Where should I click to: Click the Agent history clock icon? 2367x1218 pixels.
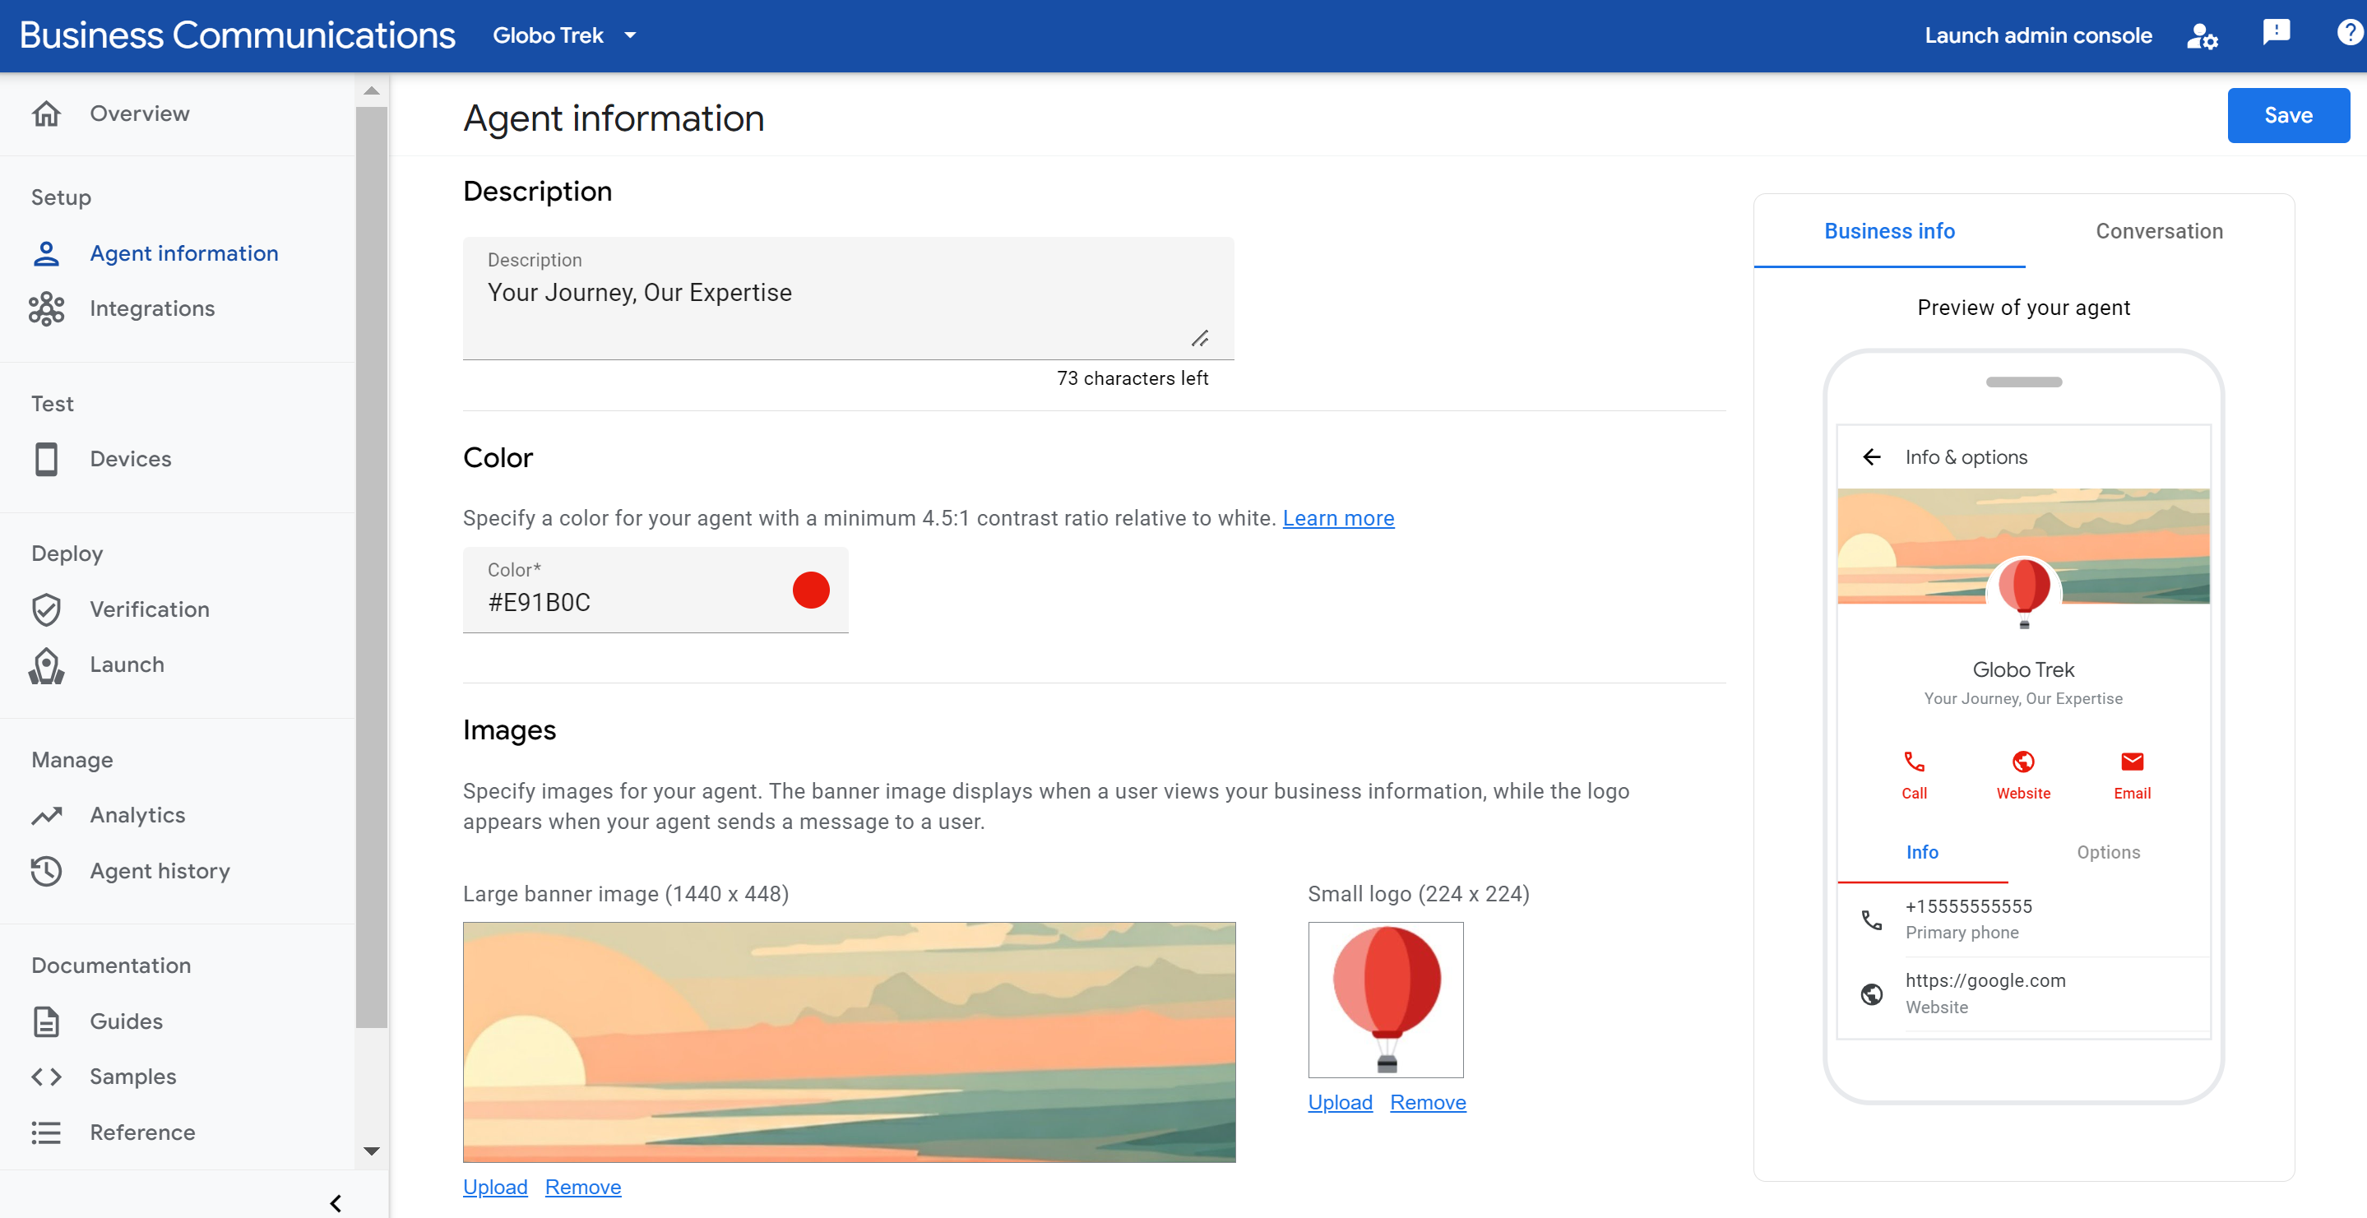point(47,870)
